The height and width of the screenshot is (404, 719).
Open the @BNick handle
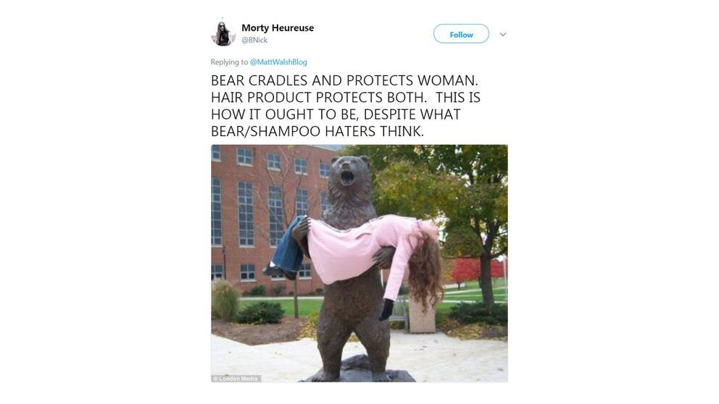tap(254, 40)
